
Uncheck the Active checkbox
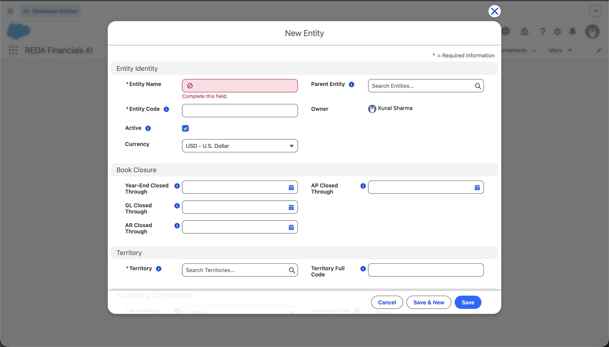pos(186,128)
